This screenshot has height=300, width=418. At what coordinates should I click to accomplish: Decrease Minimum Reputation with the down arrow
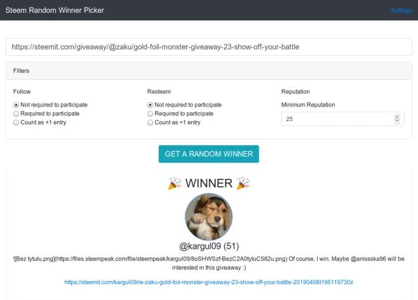coord(397,121)
